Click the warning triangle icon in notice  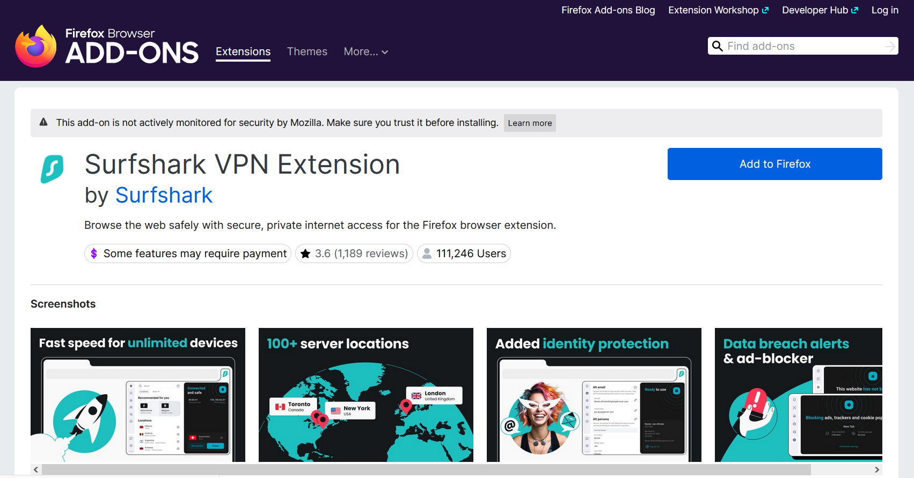click(x=43, y=122)
